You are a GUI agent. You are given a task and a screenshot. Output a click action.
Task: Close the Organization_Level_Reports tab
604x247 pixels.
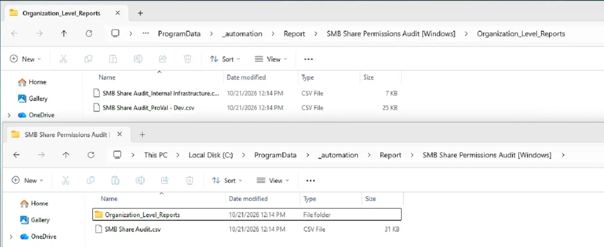tap(118, 13)
